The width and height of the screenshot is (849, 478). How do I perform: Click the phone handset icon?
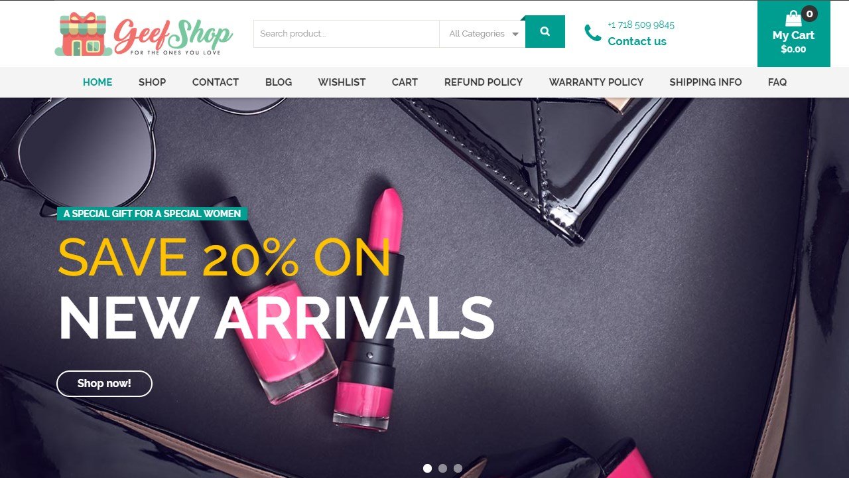pyautogui.click(x=592, y=33)
